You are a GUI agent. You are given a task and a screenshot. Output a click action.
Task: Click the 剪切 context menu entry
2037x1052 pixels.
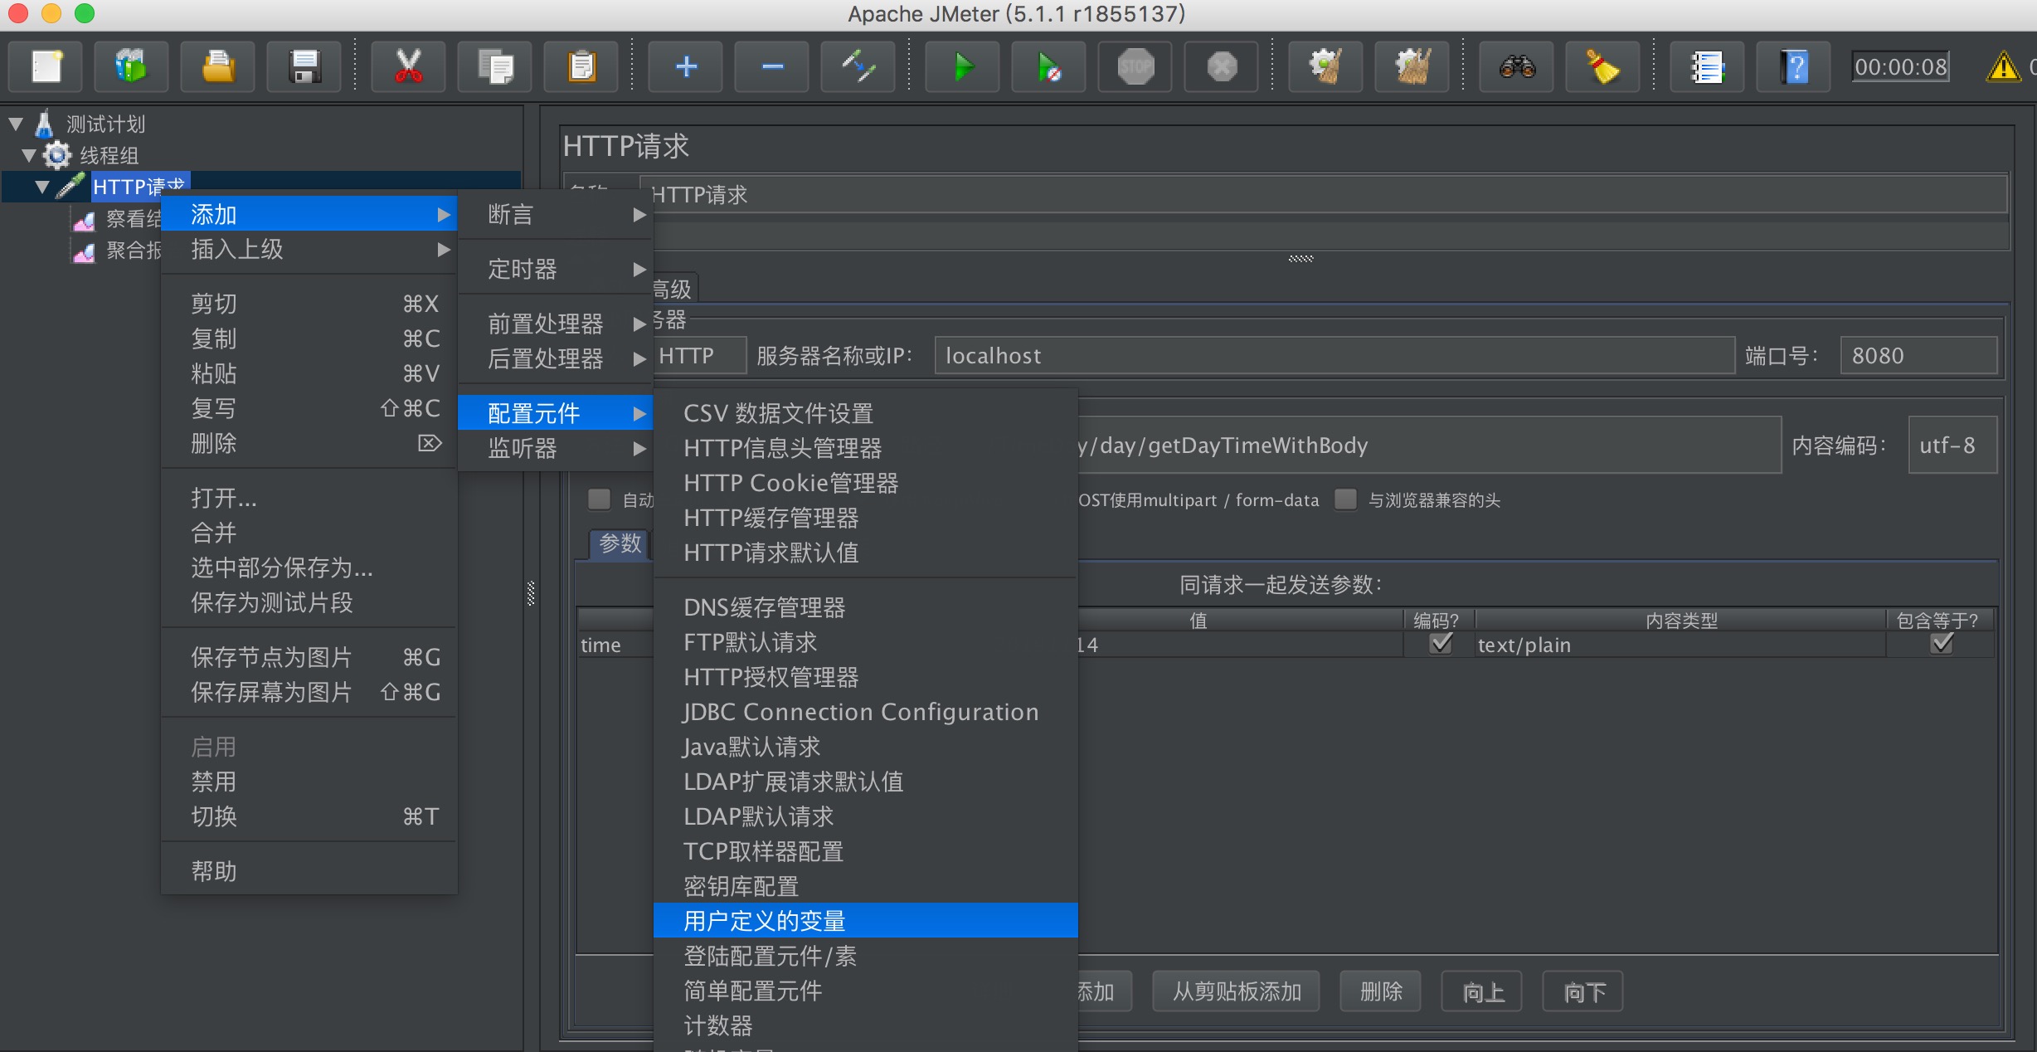pos(309,304)
